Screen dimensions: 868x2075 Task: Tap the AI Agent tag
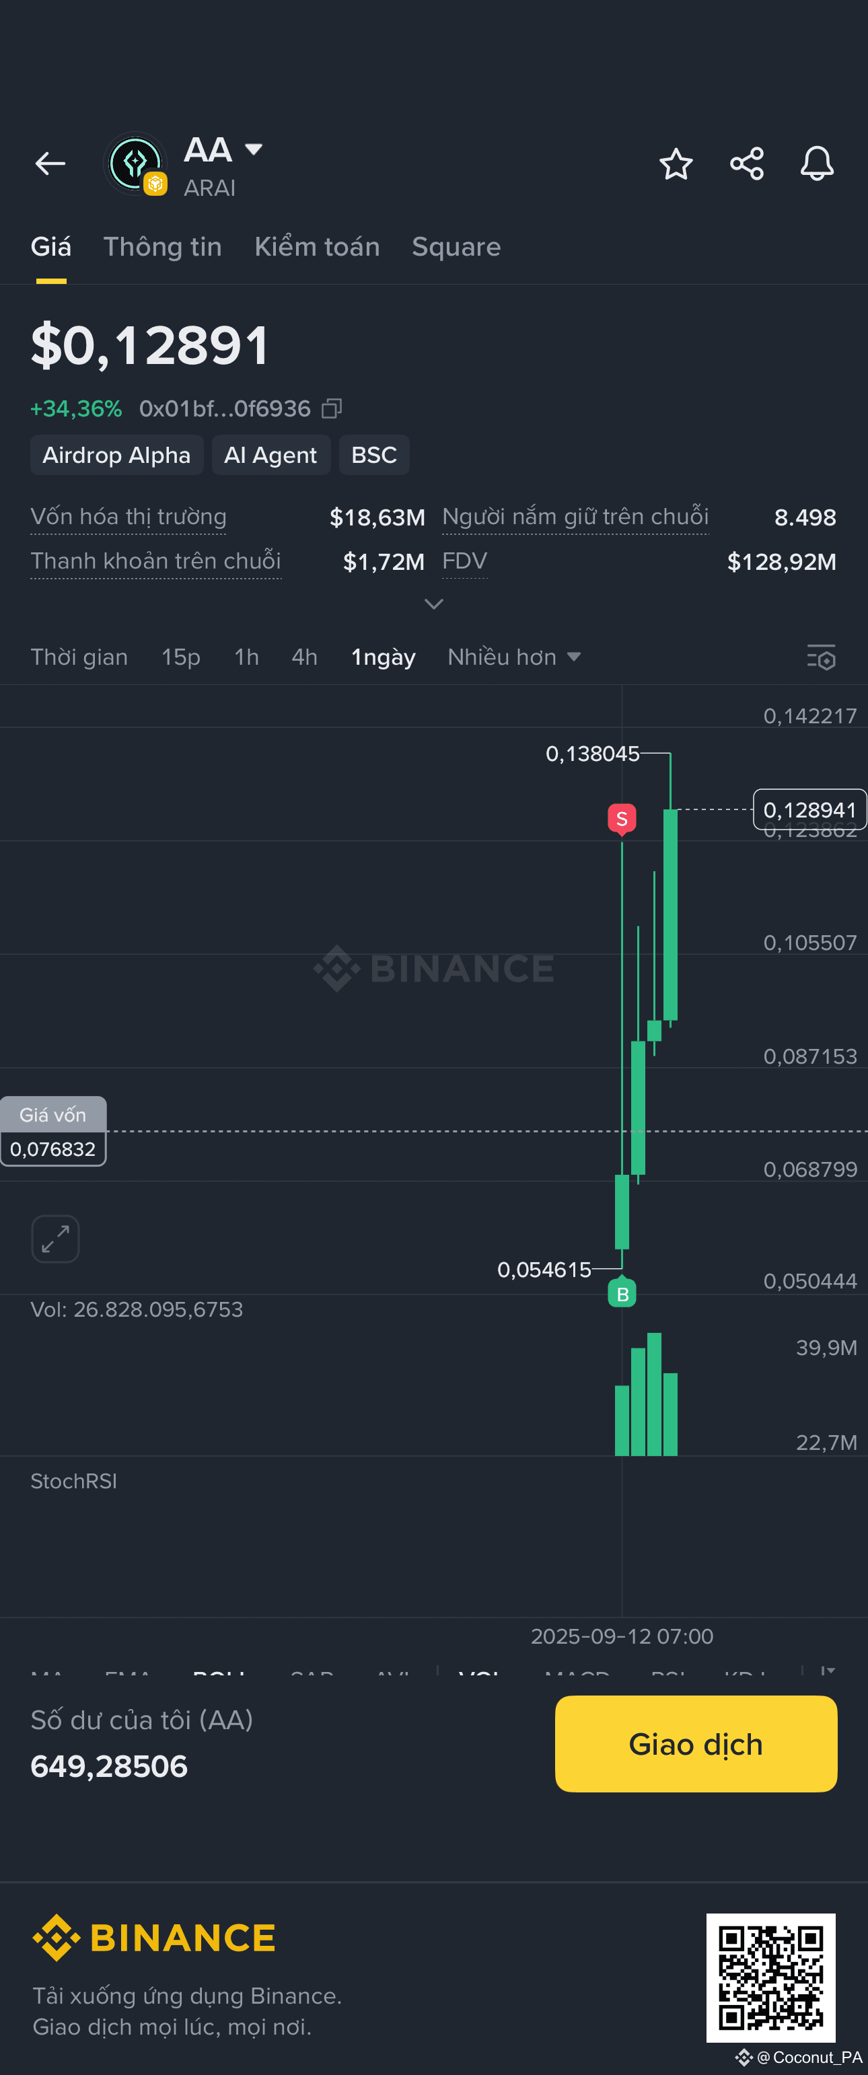(270, 455)
